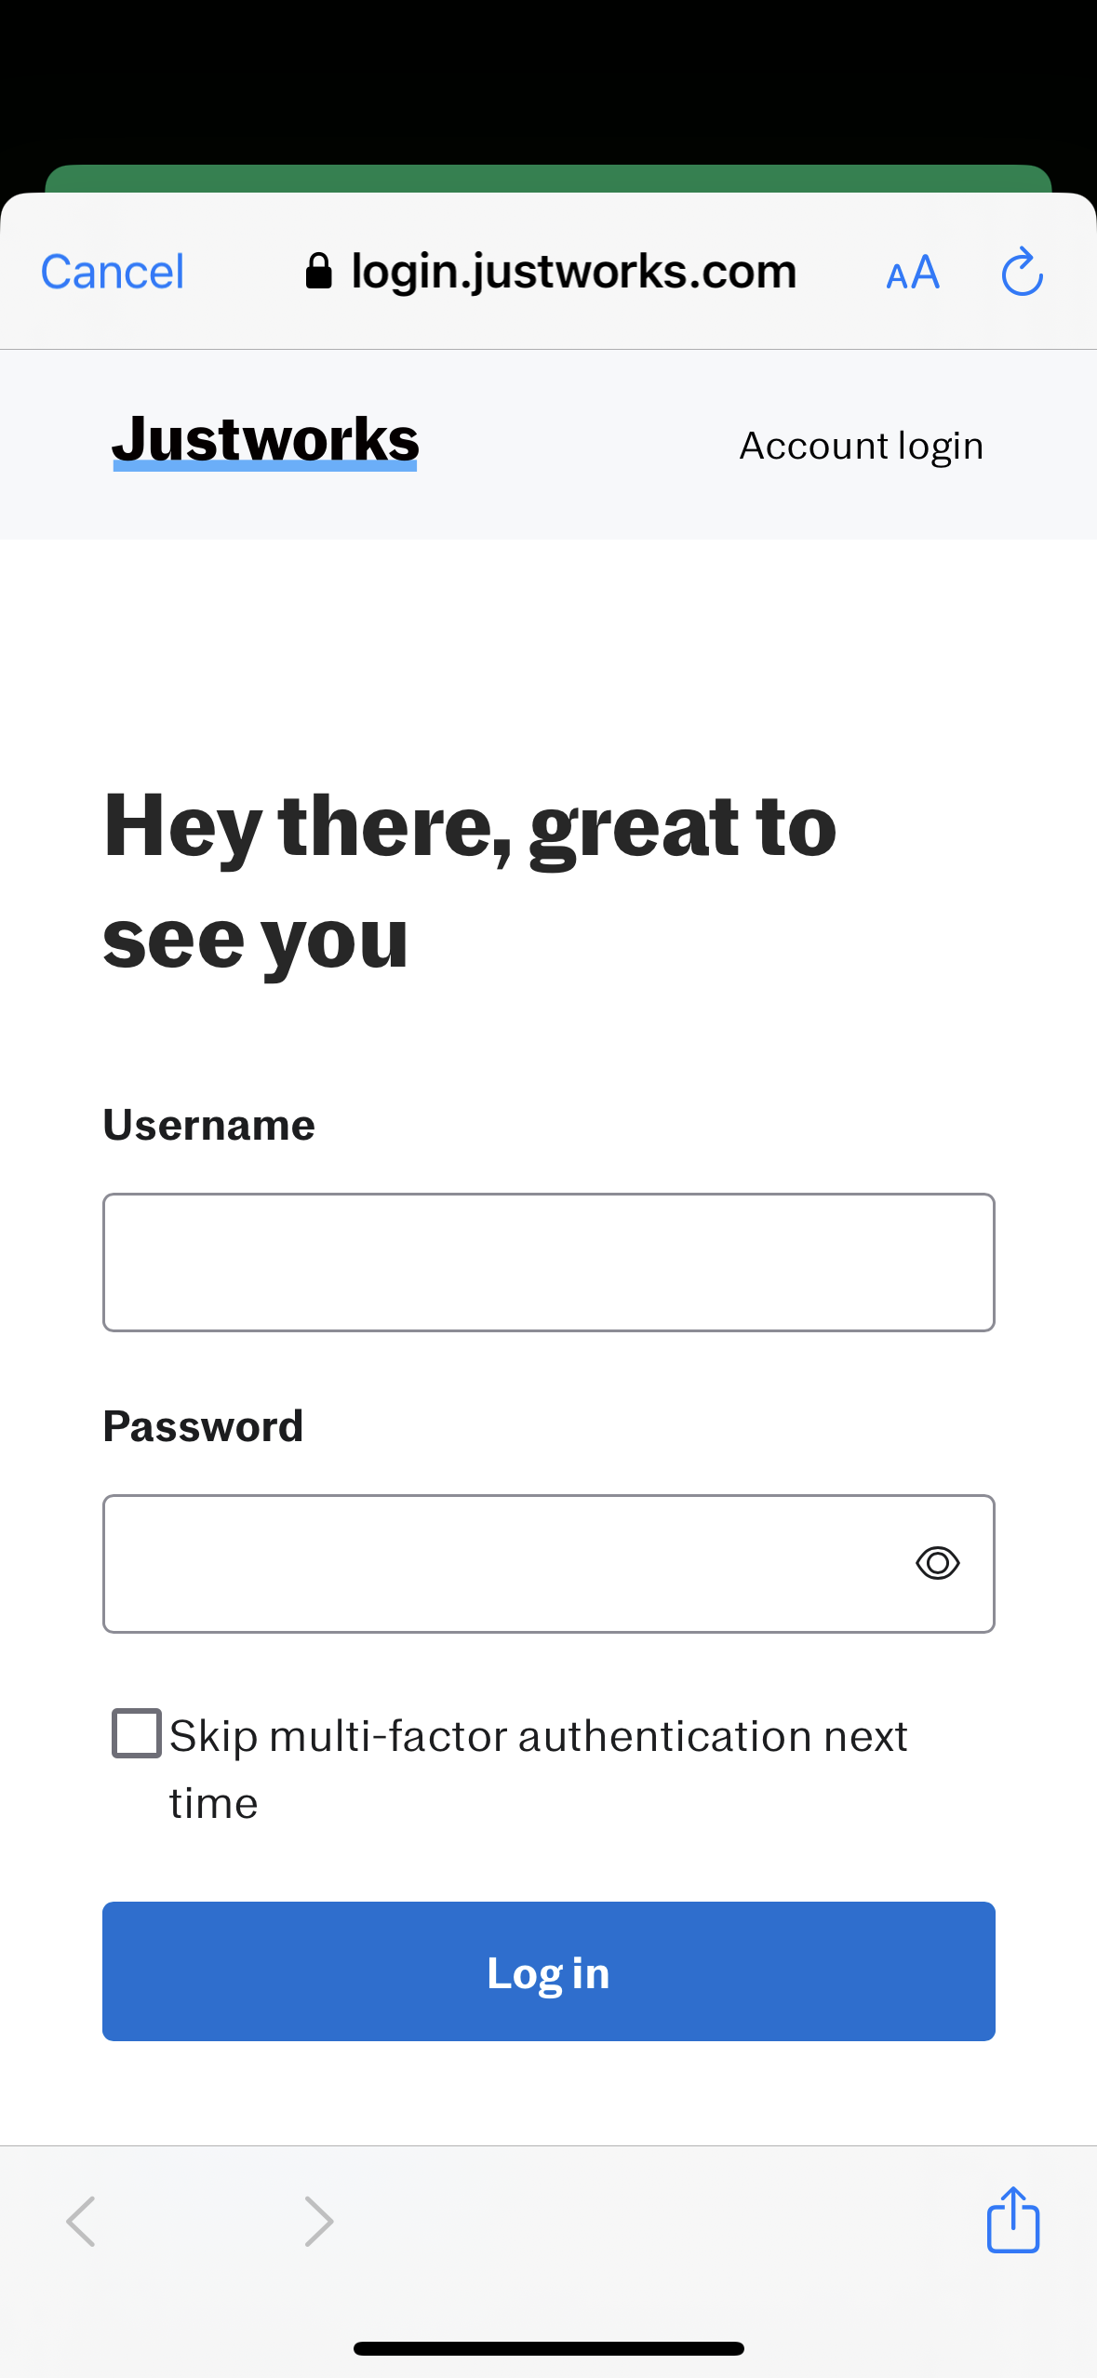The width and height of the screenshot is (1097, 2378).
Task: Click the Log in button
Action: click(549, 1971)
